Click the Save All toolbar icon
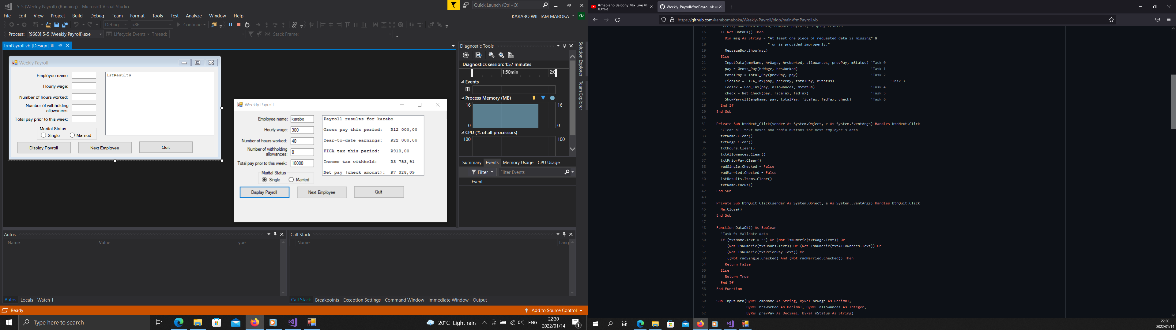 tap(65, 25)
